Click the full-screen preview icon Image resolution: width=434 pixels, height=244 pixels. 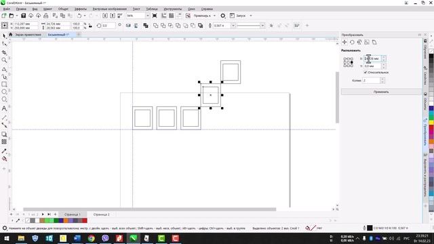point(155,16)
